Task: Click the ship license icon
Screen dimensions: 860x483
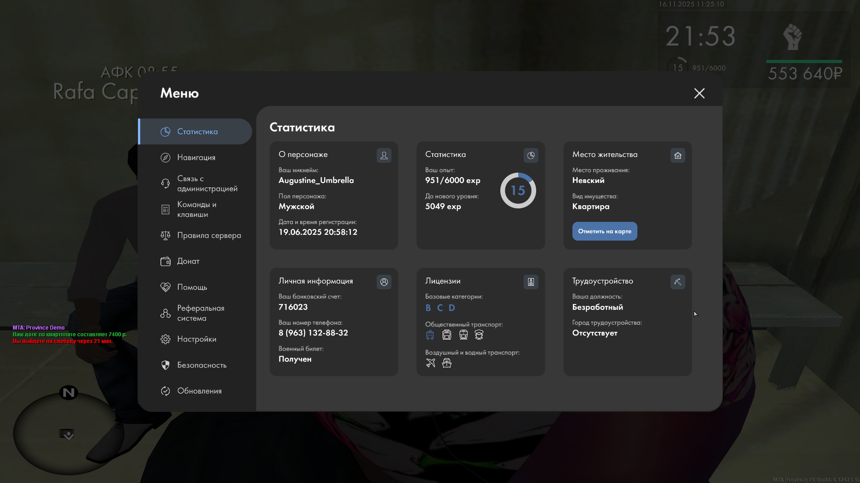Action: click(447, 363)
